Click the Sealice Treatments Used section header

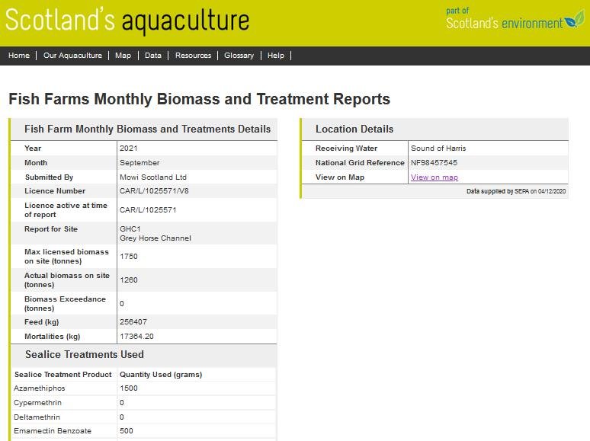85,355
